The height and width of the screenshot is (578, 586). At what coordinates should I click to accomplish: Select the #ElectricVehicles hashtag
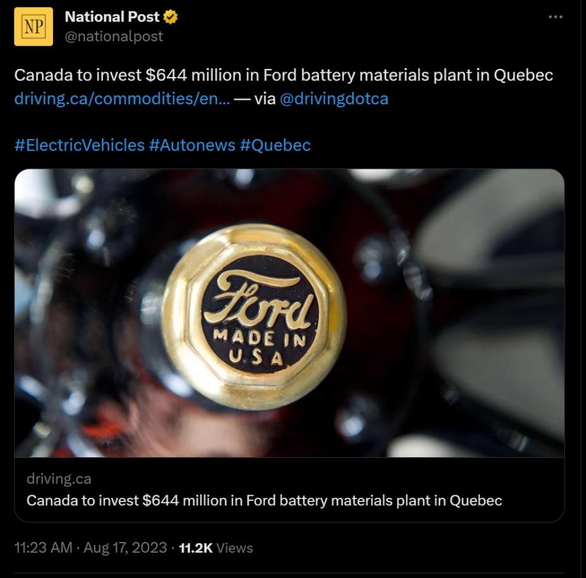click(79, 145)
